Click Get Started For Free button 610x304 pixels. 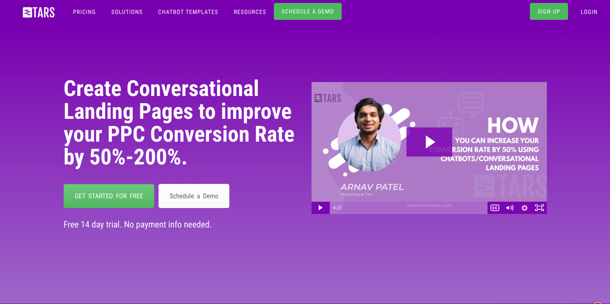109,196
